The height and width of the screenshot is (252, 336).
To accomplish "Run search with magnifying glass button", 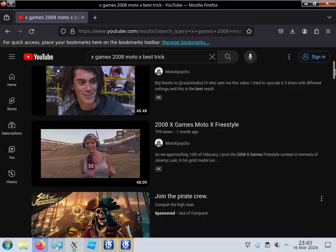I will (x=228, y=57).
